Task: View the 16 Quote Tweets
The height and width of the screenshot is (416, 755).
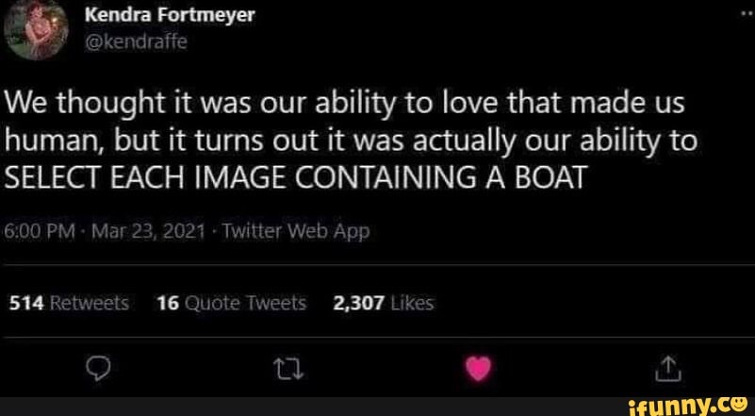Action: coord(232,303)
